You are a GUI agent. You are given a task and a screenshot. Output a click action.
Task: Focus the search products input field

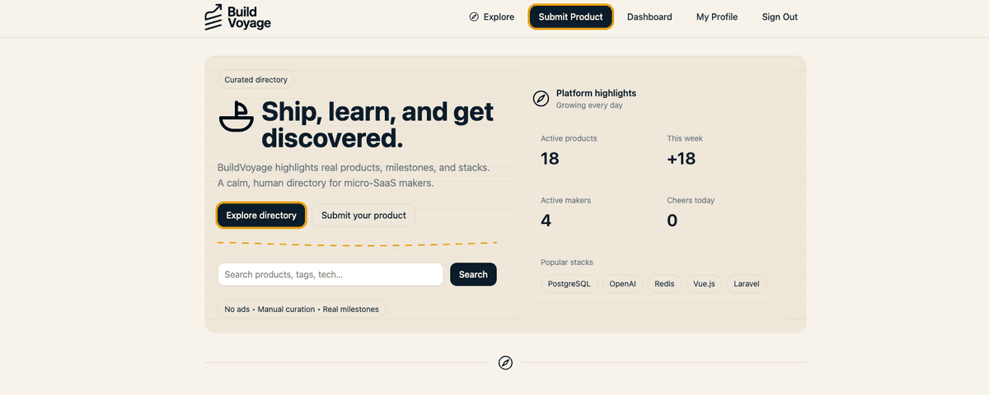tap(330, 274)
